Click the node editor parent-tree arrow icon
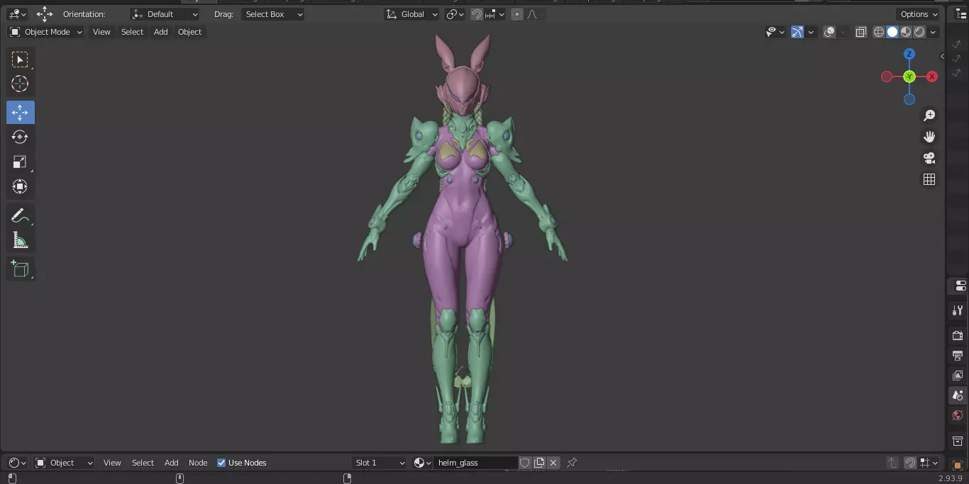 [892, 463]
